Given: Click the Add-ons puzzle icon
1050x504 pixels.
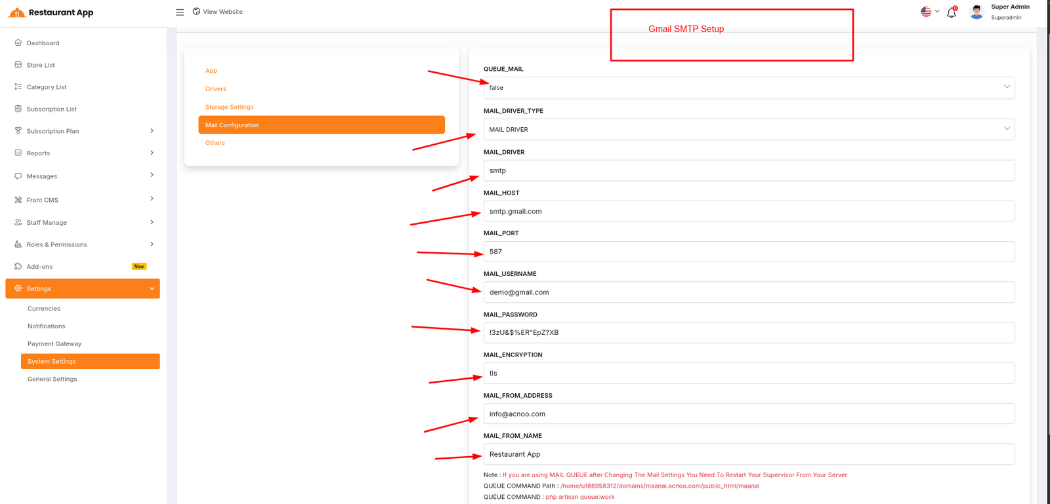Looking at the screenshot, I should pos(18,267).
